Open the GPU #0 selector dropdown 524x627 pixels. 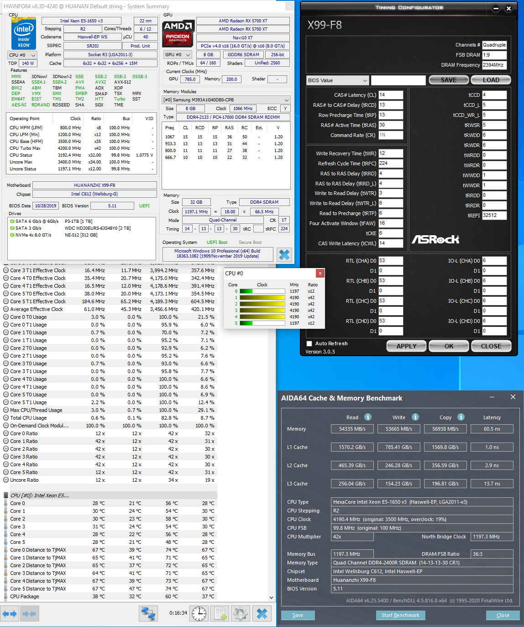[178, 54]
